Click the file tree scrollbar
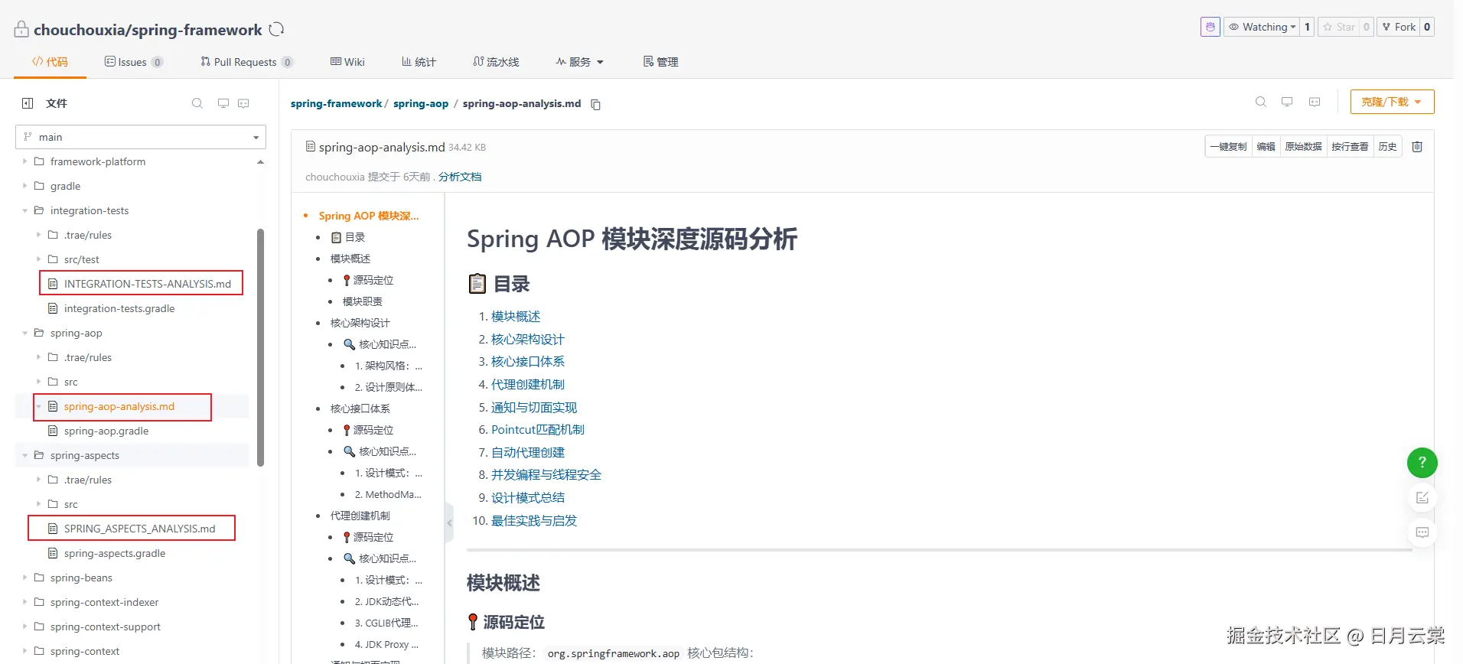 pos(261,347)
